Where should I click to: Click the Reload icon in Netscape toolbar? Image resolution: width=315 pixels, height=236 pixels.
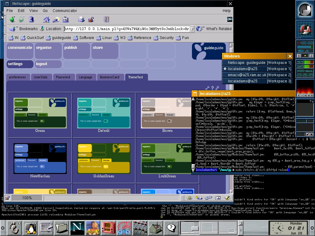[31, 20]
